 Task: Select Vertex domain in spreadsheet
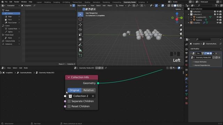(x=11, y=14)
